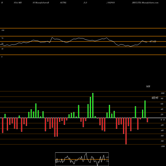Screen dimensions: 166x166
Task: Click the MR axis label 20
Action: coord(162,115)
